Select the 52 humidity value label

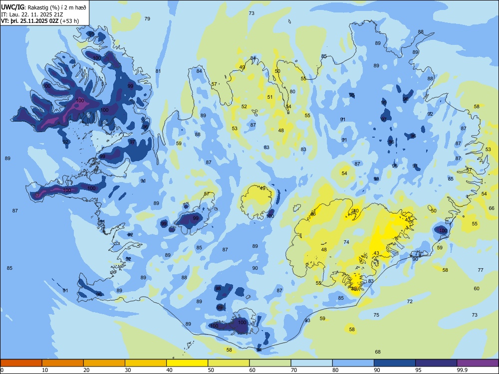point(244,107)
